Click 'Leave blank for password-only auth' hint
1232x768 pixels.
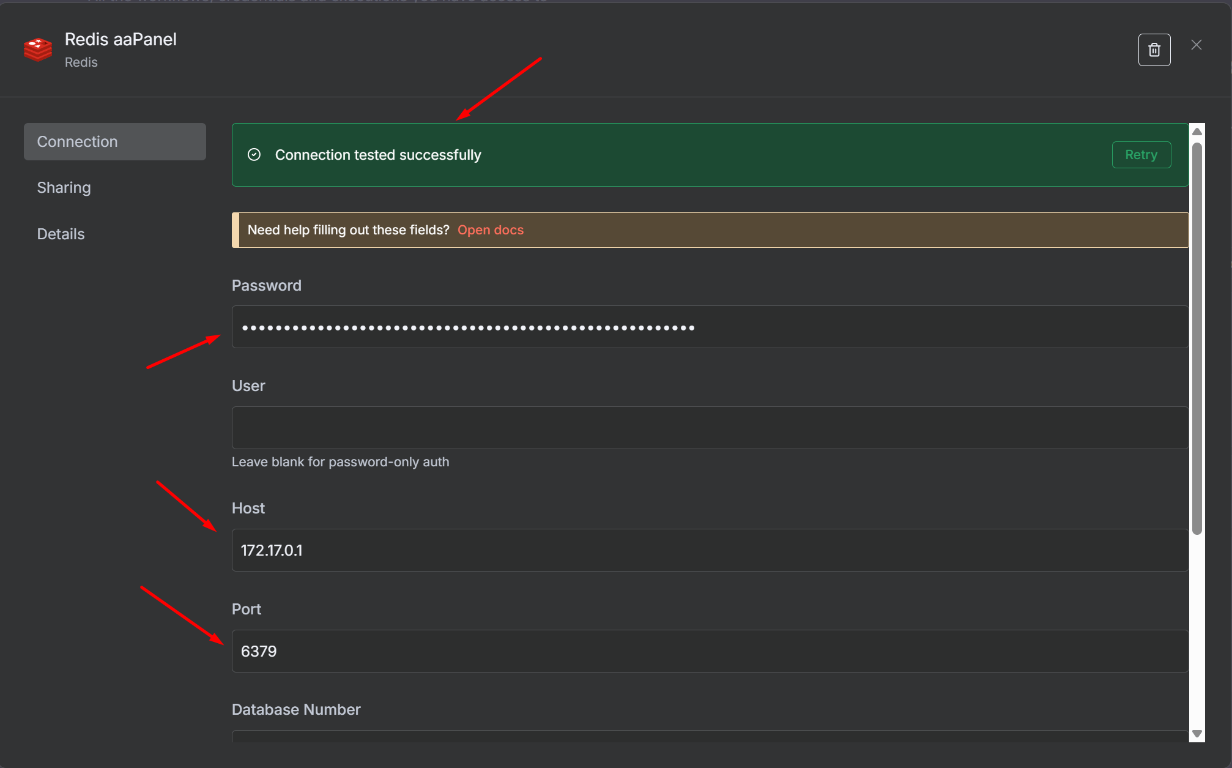[340, 462]
